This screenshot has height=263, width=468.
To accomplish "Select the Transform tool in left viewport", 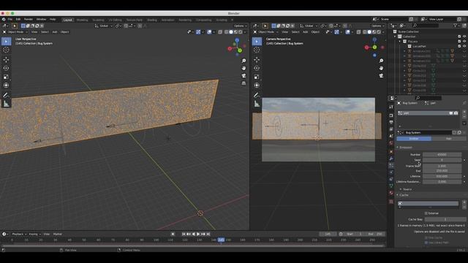I will point(6,85).
